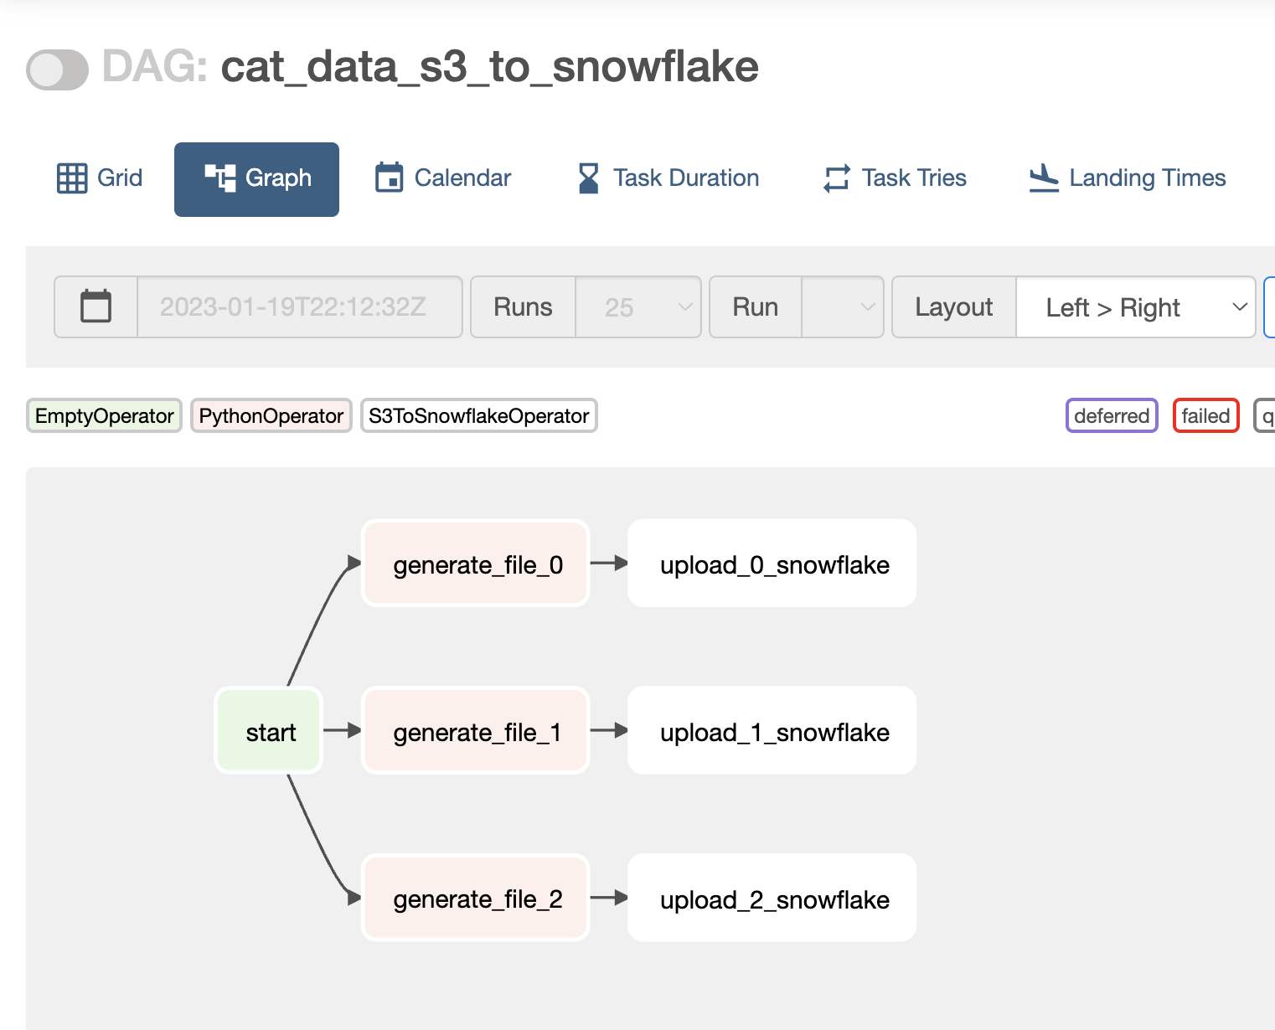Open the Run selection dropdown

843,307
